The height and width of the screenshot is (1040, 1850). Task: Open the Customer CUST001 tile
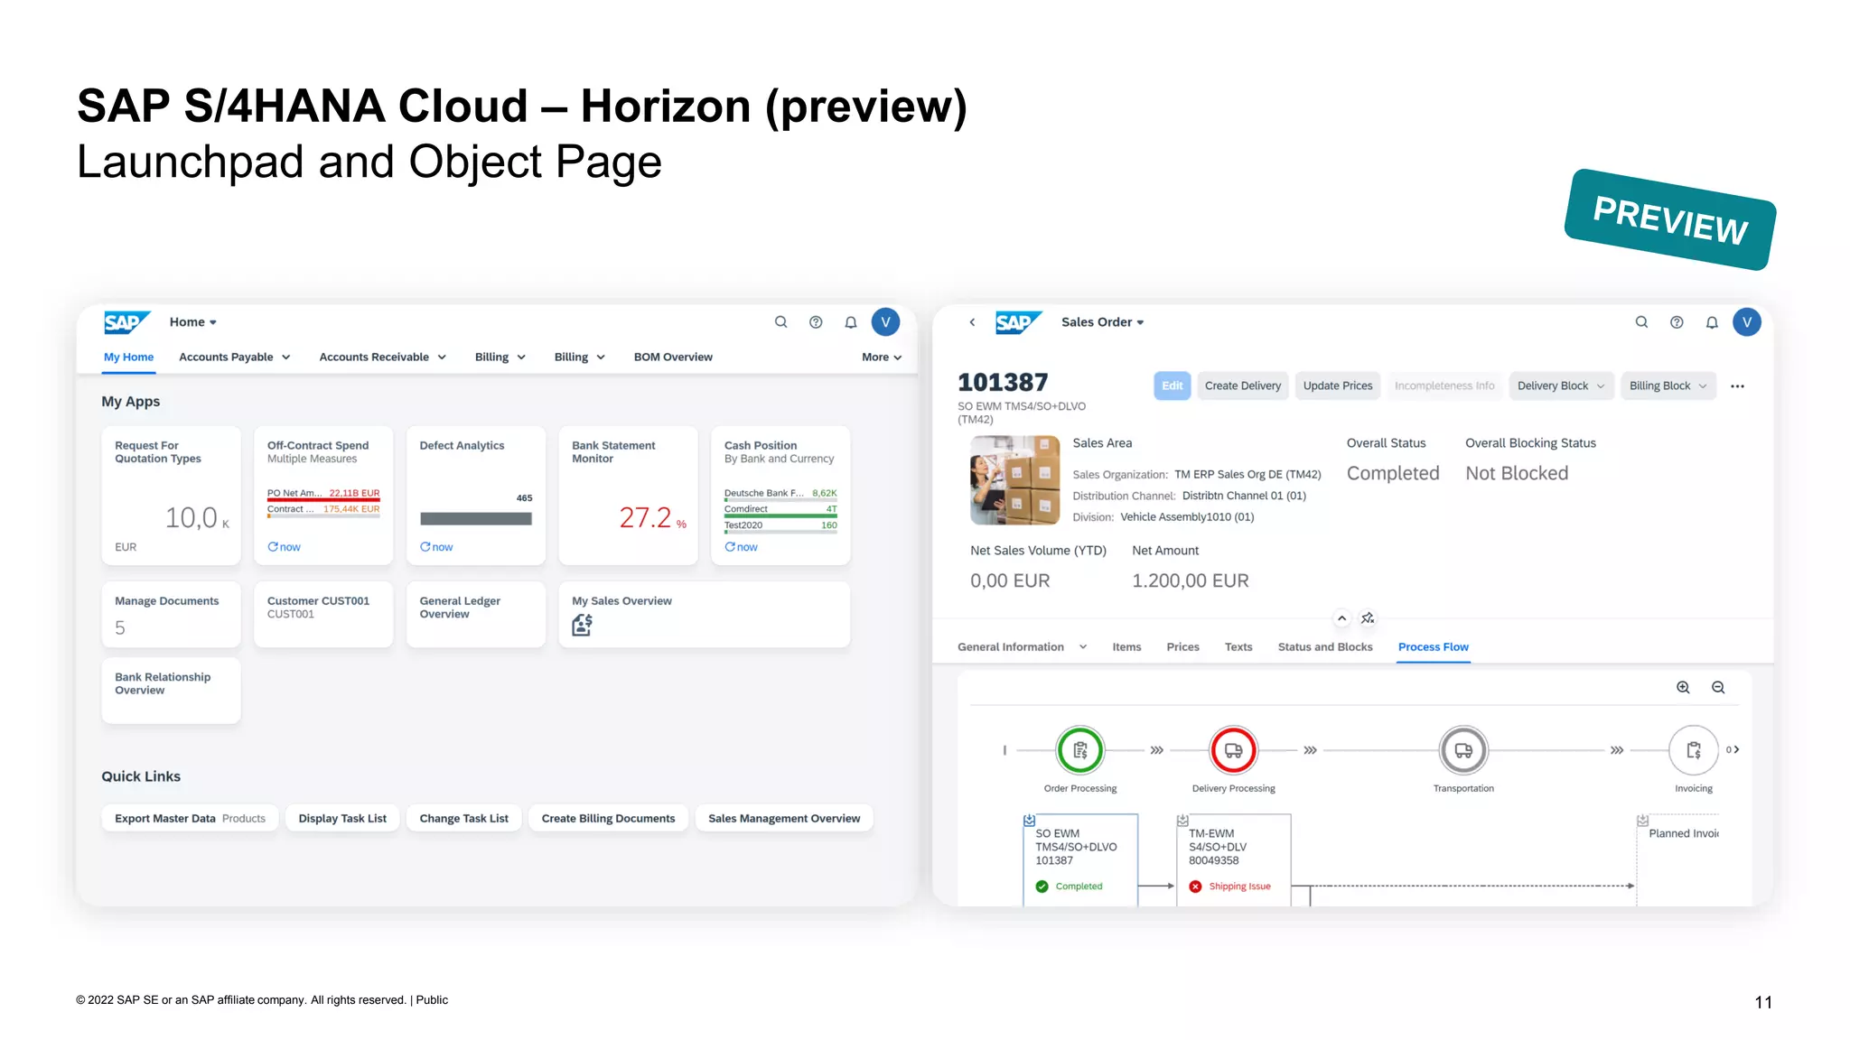pyautogui.click(x=323, y=615)
